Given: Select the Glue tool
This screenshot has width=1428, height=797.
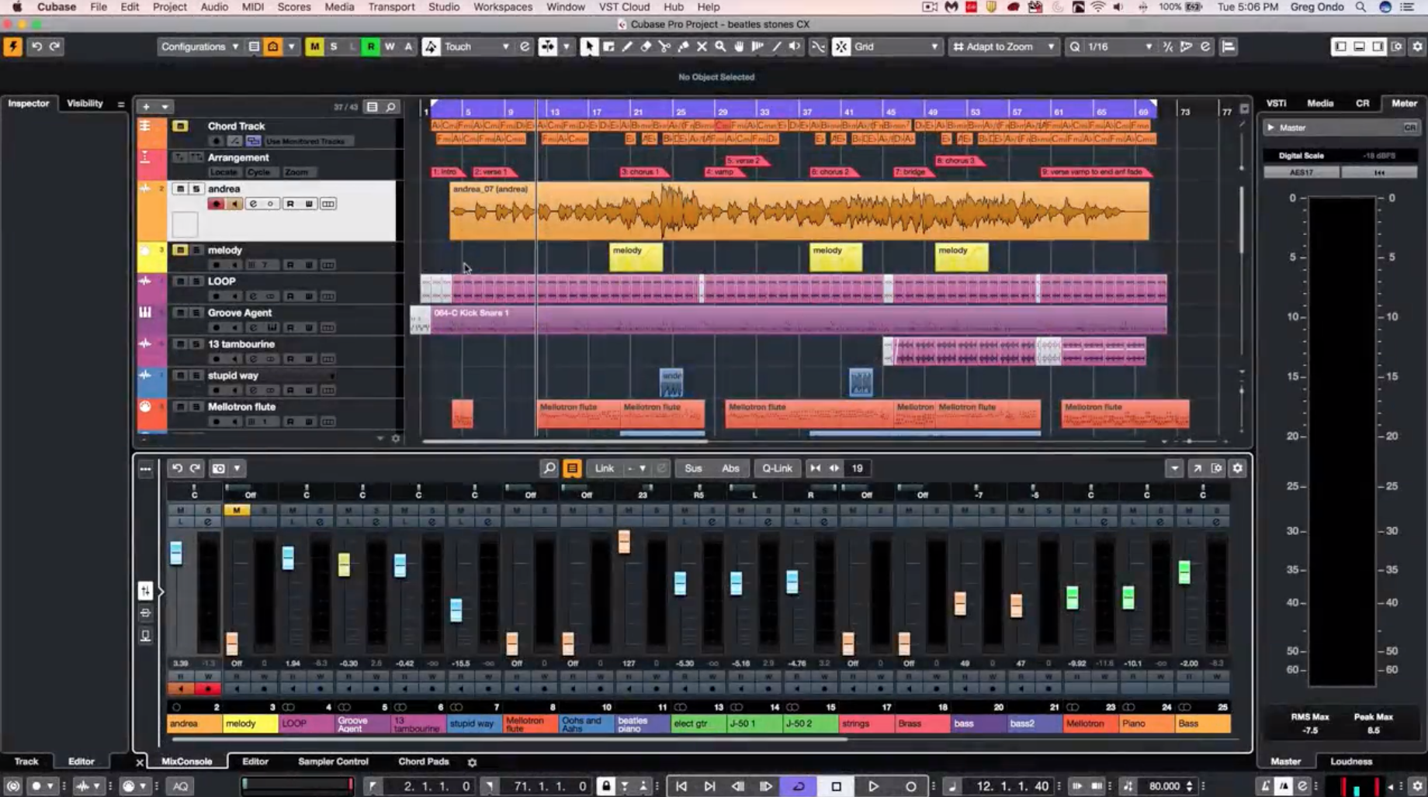Looking at the screenshot, I should [x=683, y=47].
